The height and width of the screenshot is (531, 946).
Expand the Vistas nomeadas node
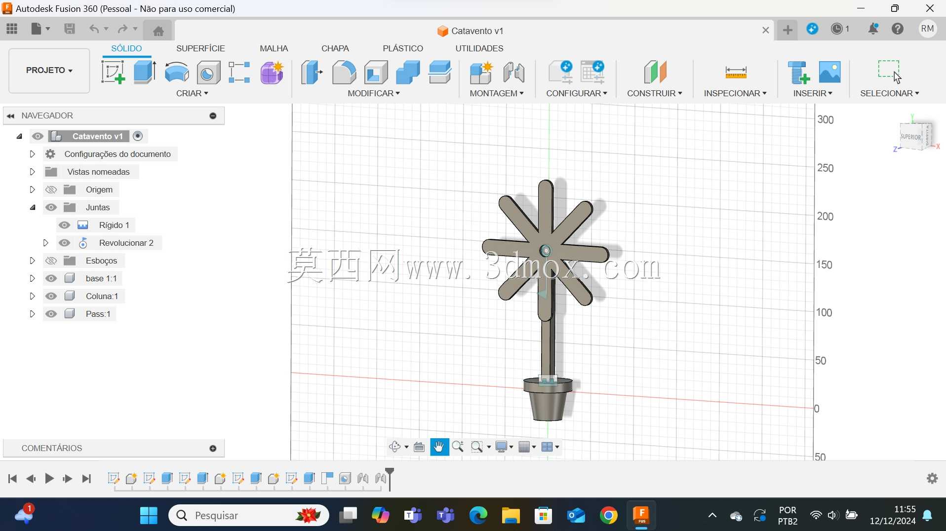click(32, 172)
